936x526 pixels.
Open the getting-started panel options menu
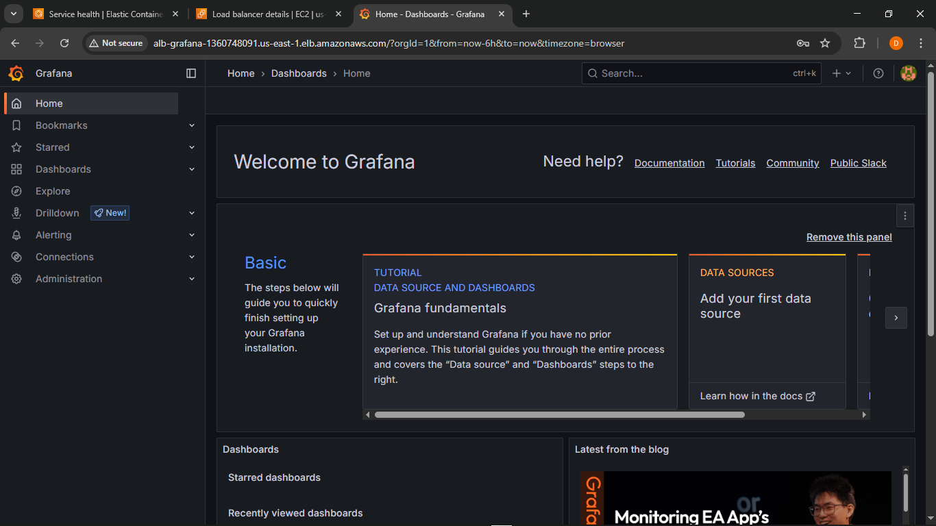(904, 215)
